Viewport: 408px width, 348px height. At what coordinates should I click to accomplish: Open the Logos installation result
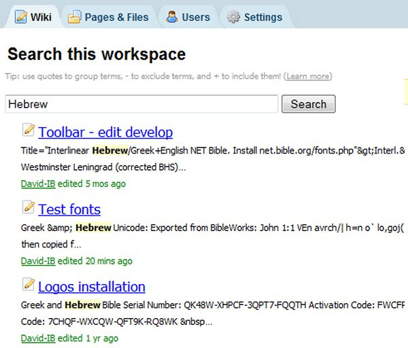click(92, 287)
